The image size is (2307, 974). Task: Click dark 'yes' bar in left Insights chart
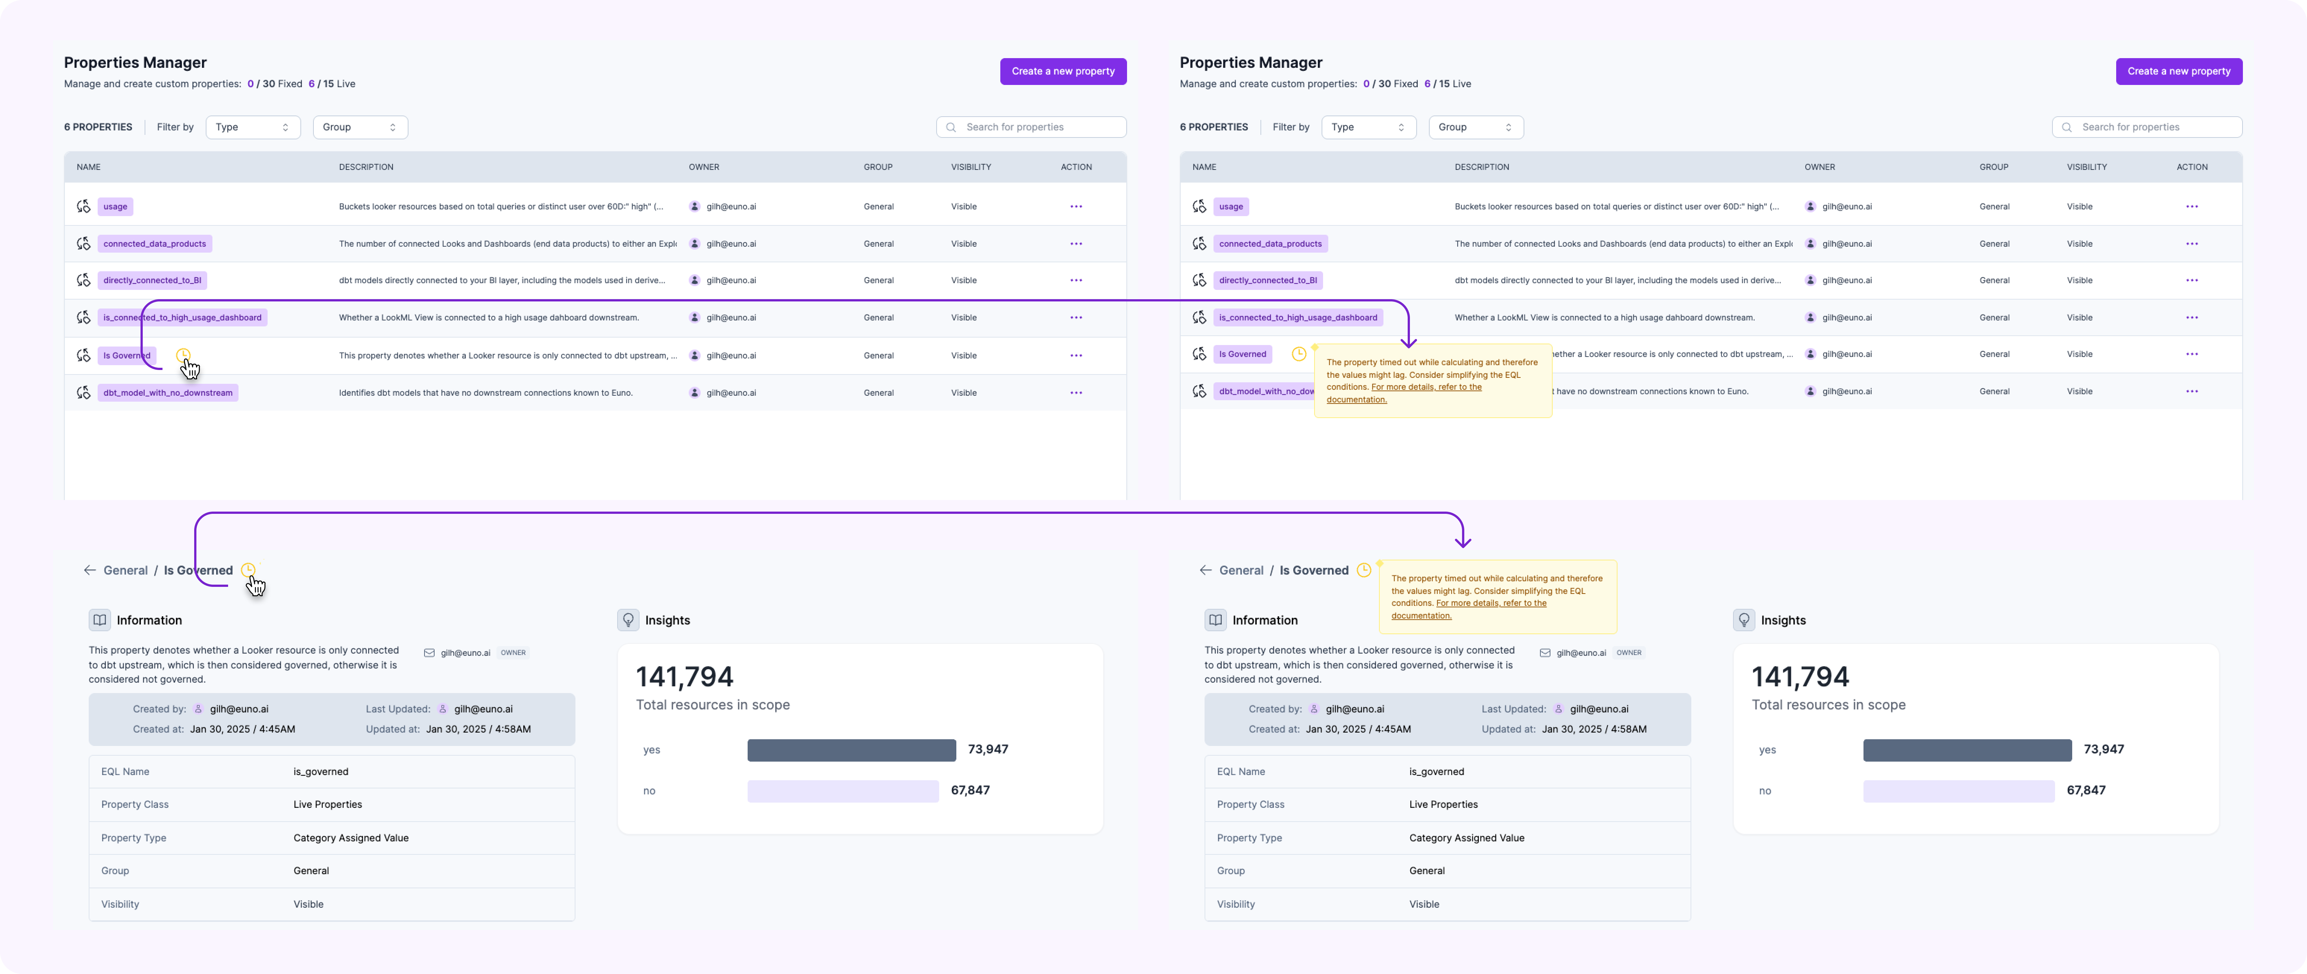(x=851, y=750)
